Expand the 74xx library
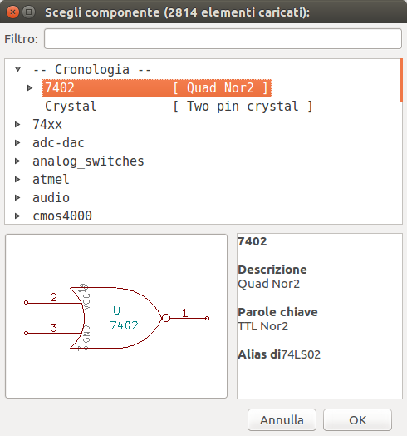Screen dimensions: 407x436 point(17,124)
